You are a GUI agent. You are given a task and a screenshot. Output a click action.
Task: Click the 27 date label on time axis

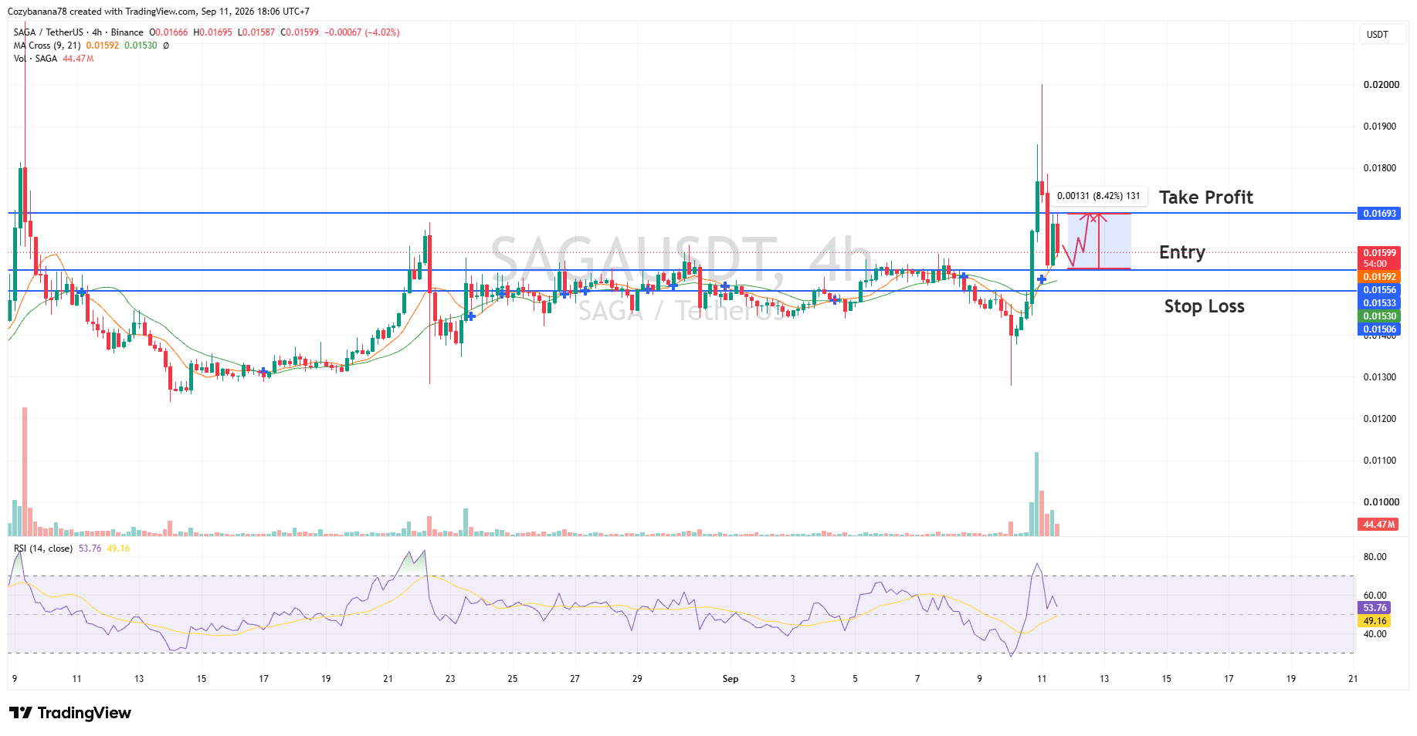pyautogui.click(x=575, y=679)
